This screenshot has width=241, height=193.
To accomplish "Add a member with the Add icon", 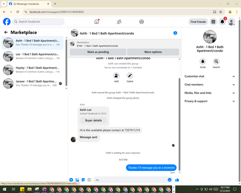I will pos(116,76).
